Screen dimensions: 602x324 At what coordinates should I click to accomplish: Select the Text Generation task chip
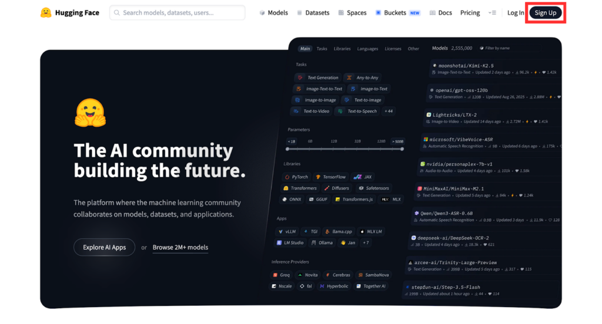[318, 77]
